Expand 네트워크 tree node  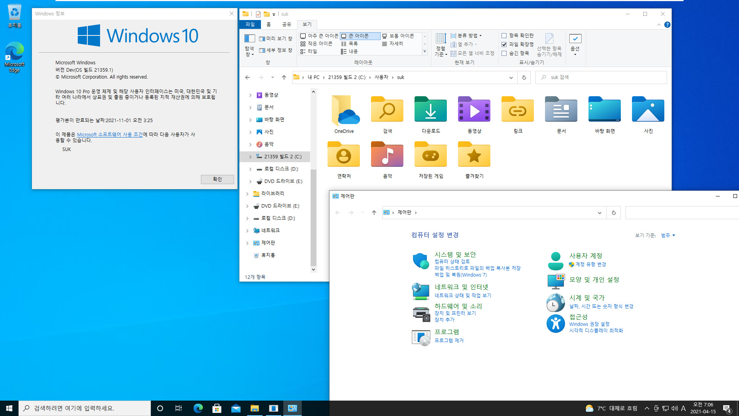pos(247,231)
